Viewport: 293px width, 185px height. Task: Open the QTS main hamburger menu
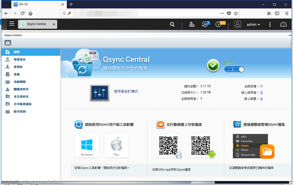tap(12, 24)
